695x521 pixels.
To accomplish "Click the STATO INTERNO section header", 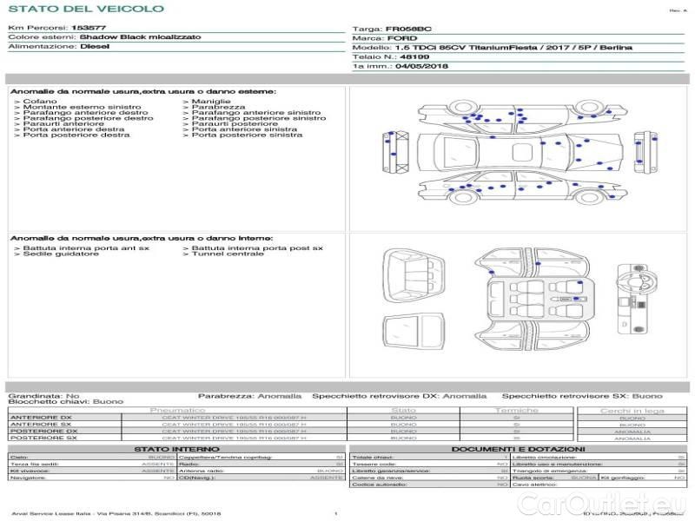I will pyautogui.click(x=176, y=449).
